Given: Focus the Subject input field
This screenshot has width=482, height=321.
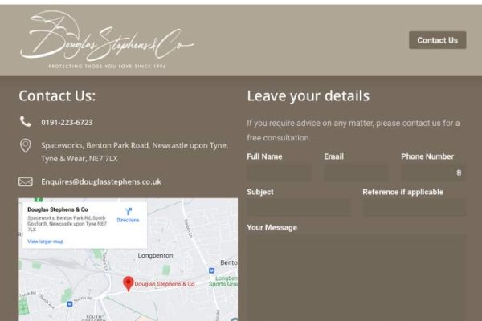Looking at the screenshot, I should tap(298, 208).
